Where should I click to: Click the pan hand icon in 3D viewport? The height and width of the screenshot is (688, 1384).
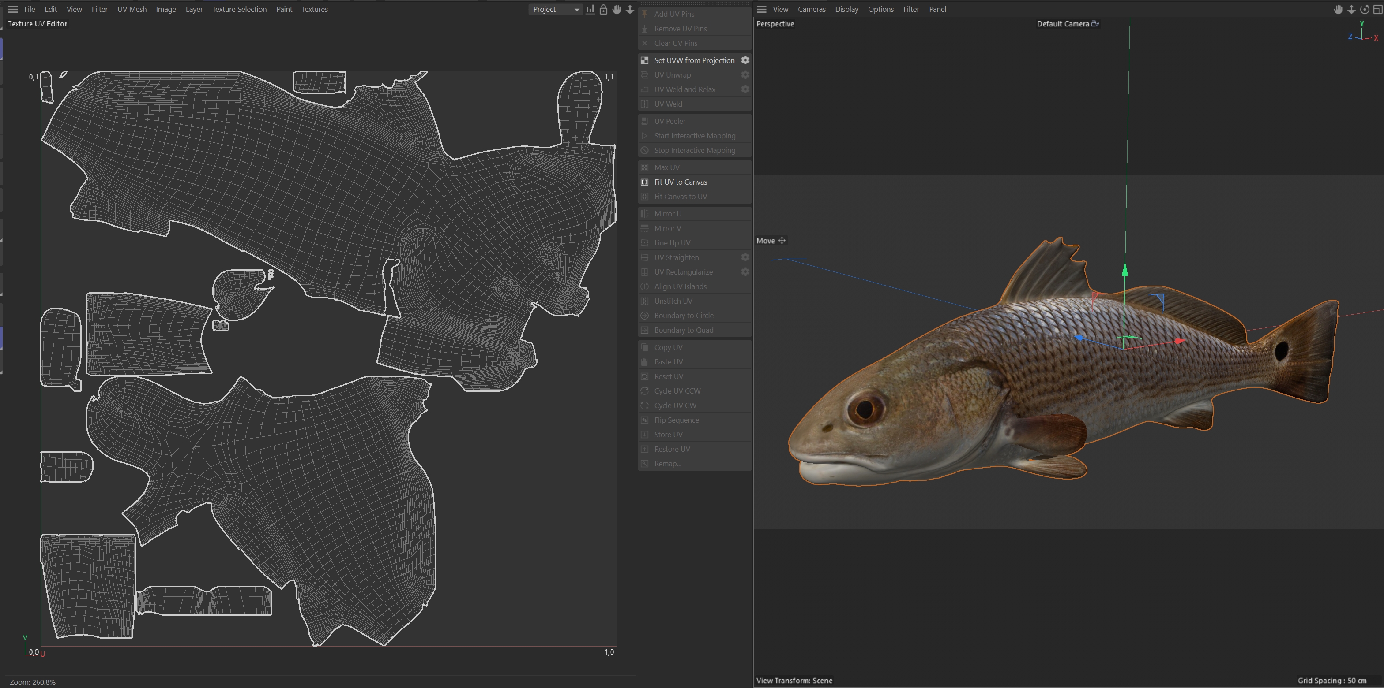click(x=1338, y=9)
